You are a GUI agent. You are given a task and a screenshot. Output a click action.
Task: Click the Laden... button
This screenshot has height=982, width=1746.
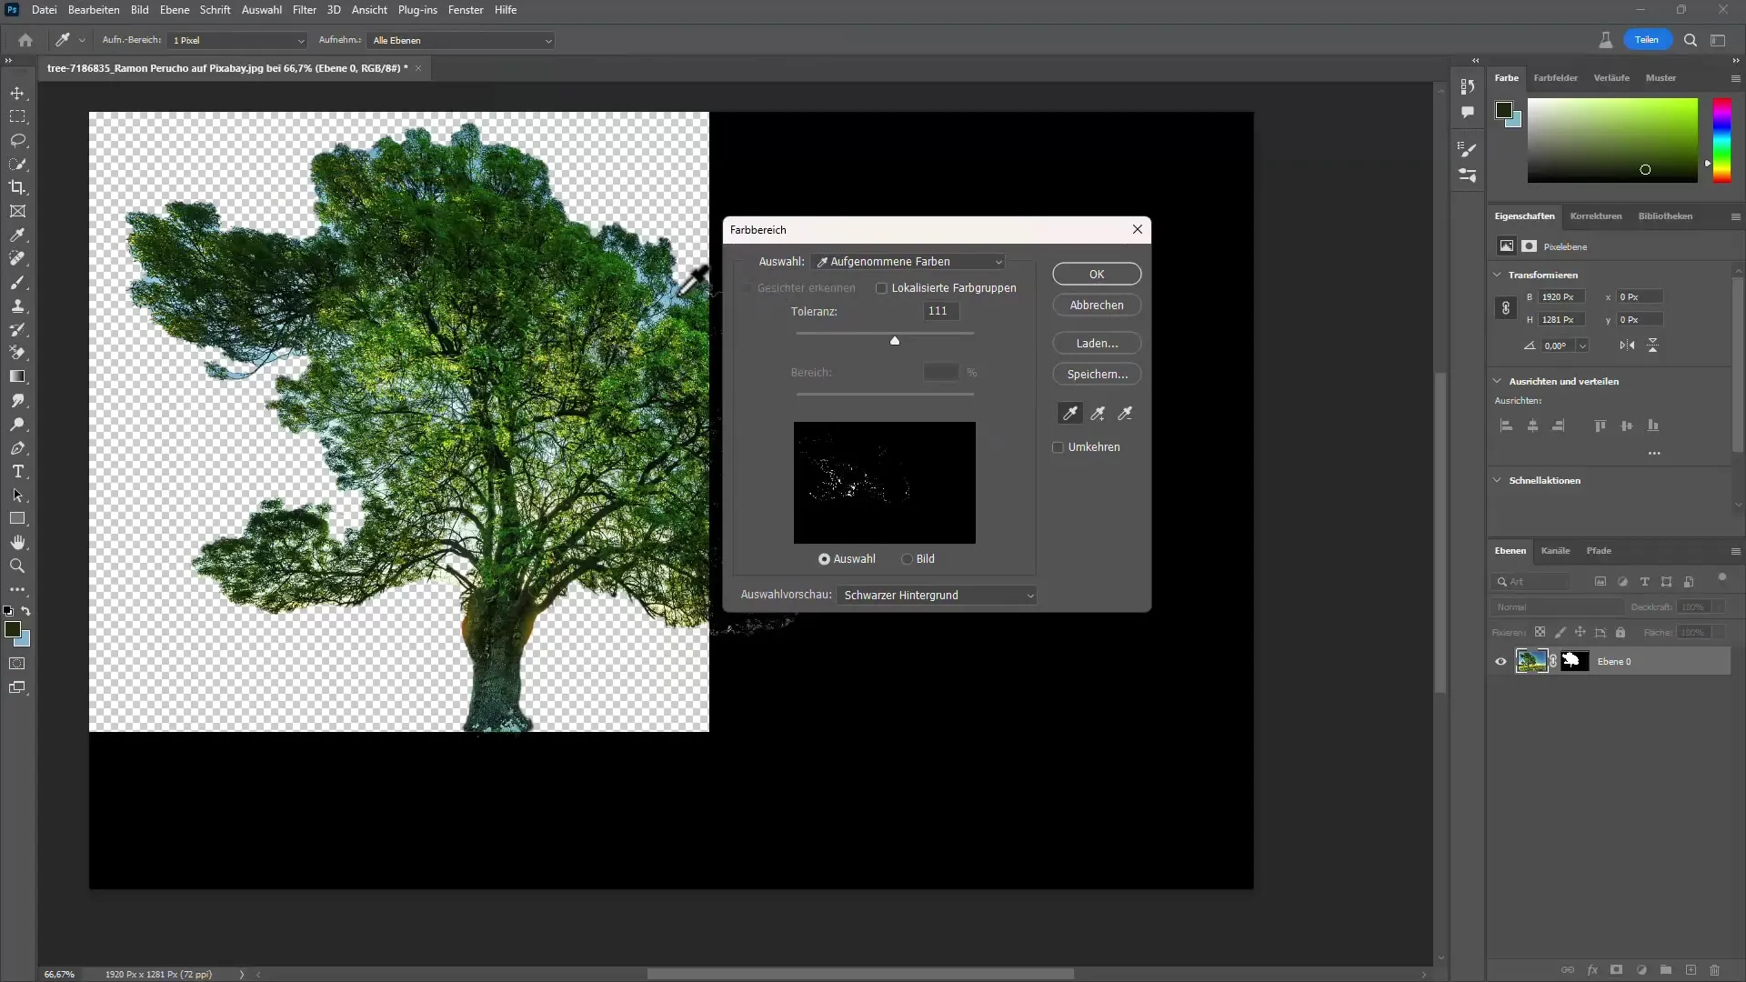click(1097, 344)
